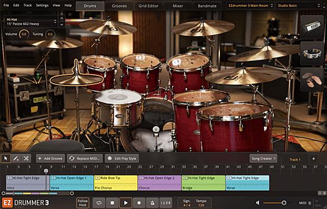Open Edit Play Style
The height and width of the screenshot is (209, 327).
(122, 159)
